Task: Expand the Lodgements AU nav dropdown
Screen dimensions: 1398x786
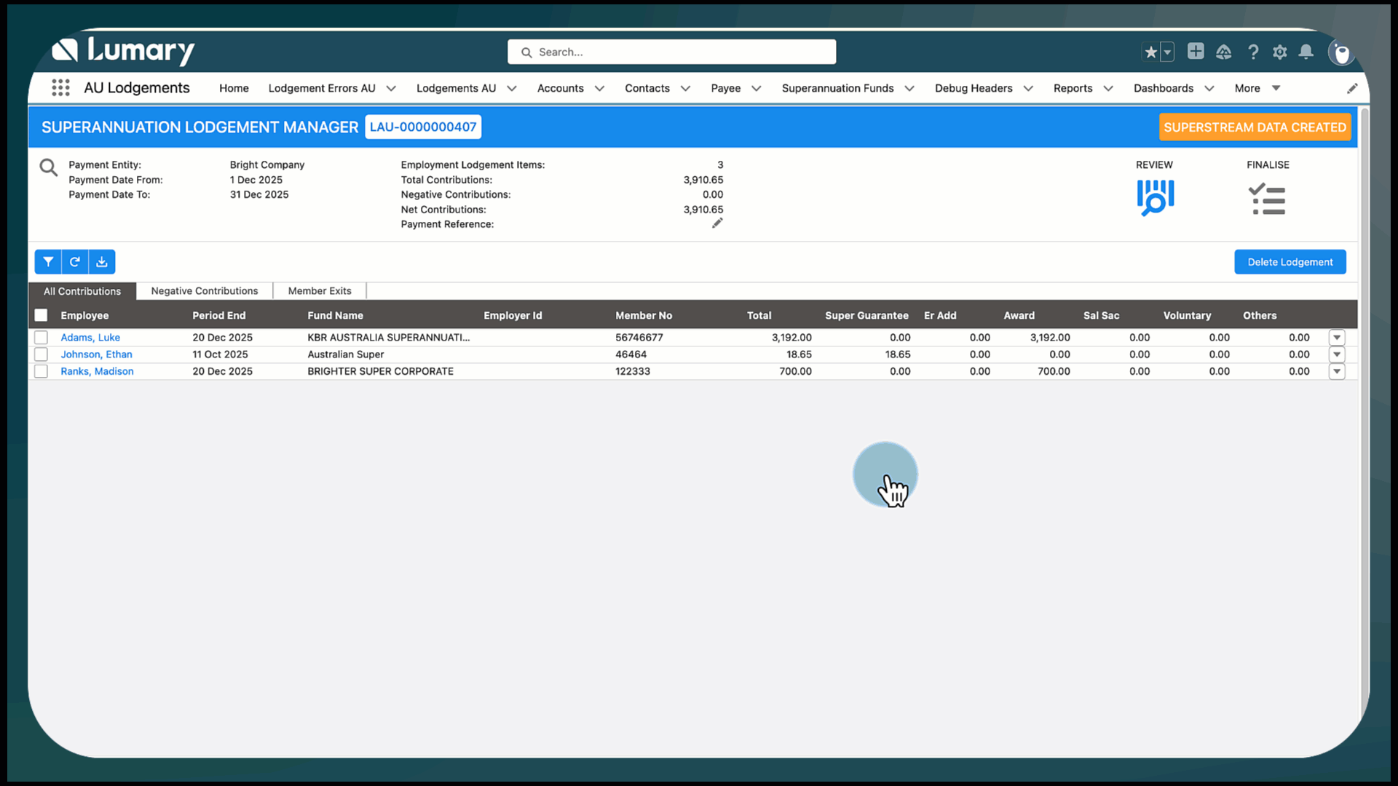Action: (512, 88)
